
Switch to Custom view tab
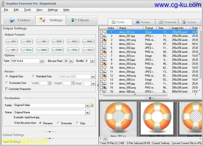190,22
